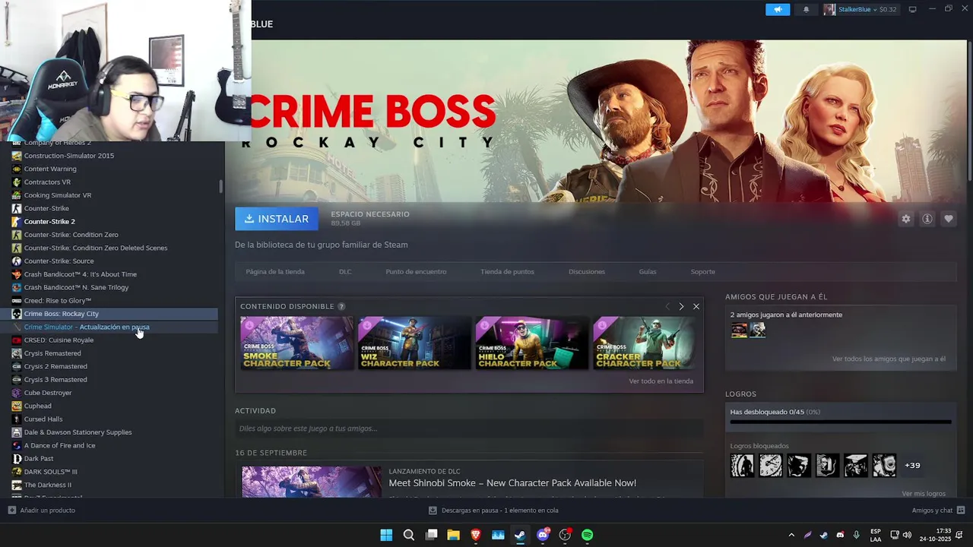973x547 pixels.
Task: Open Amigos y chat
Action: point(938,511)
